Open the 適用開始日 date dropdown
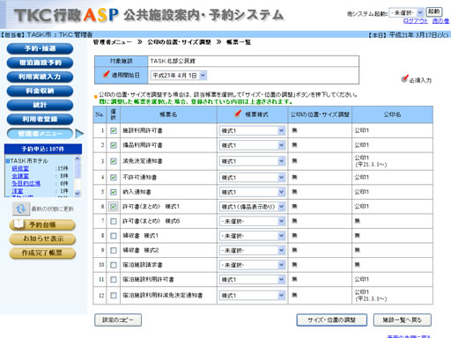Viewport: 451px width, 338px height. coord(179,76)
